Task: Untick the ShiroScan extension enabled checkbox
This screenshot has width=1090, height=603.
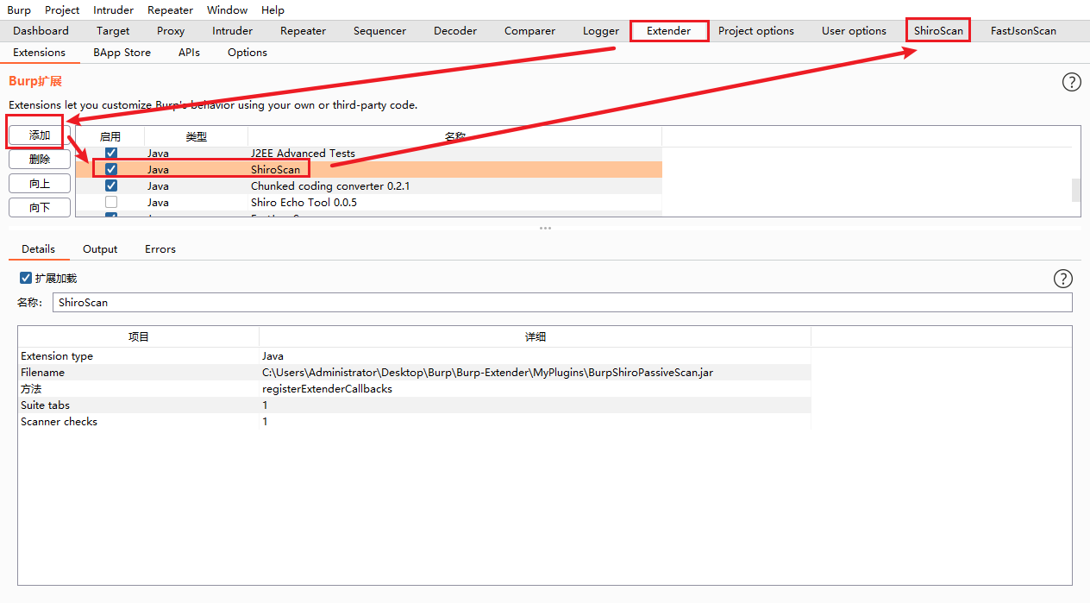Action: (111, 170)
